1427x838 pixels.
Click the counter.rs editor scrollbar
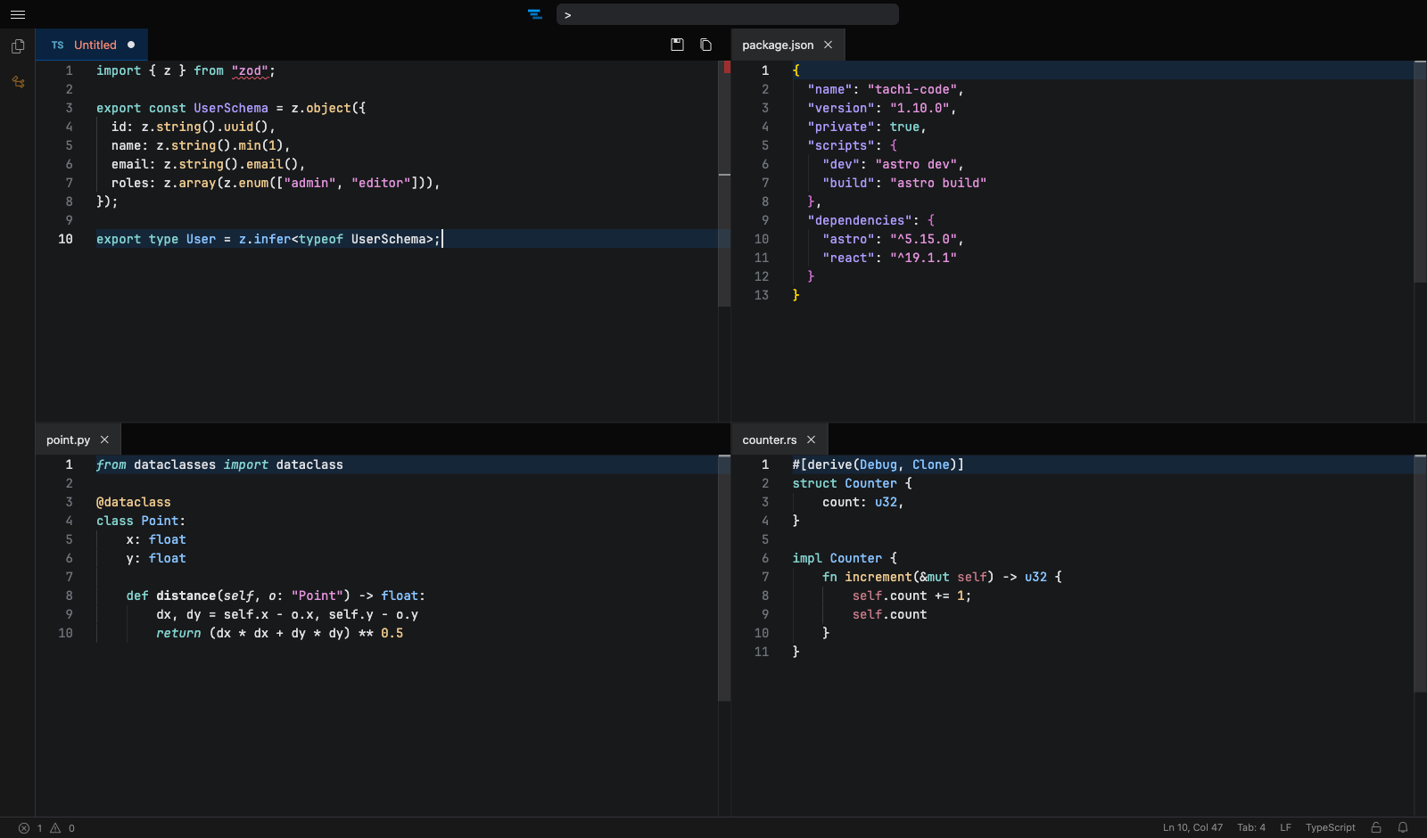[x=1420, y=574]
